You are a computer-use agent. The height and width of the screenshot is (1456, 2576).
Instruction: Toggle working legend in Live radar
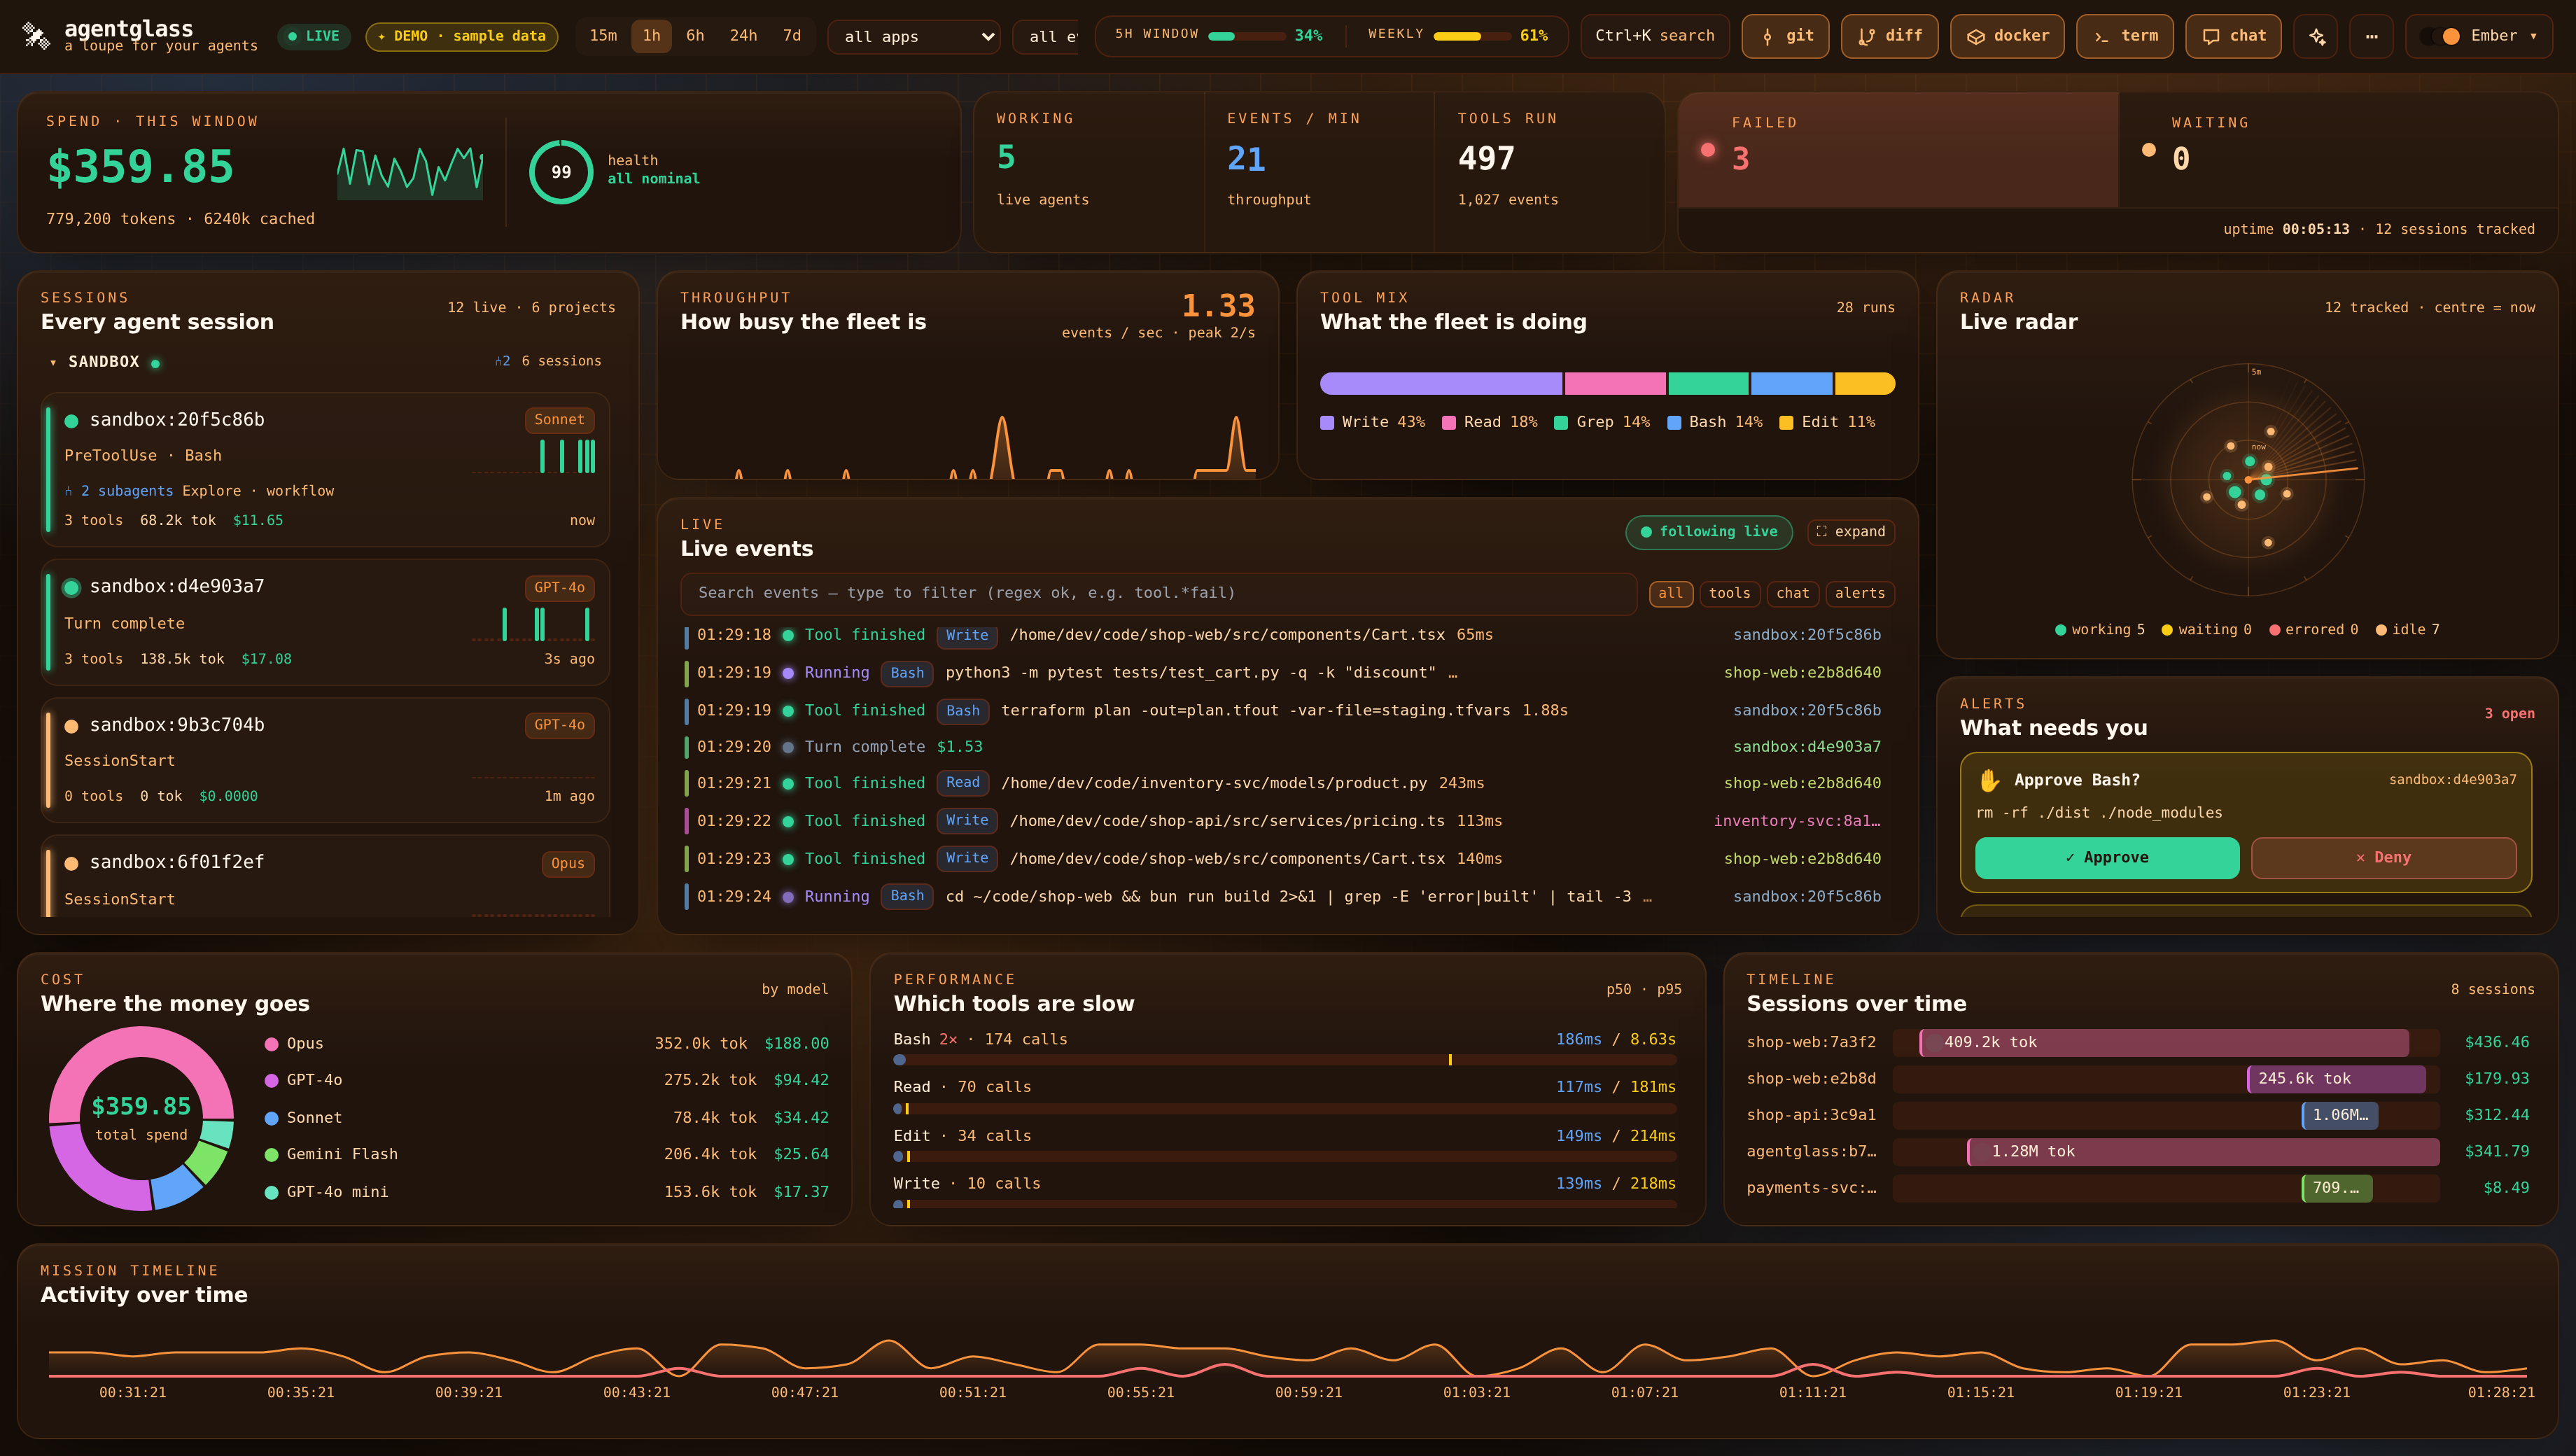click(x=2099, y=630)
